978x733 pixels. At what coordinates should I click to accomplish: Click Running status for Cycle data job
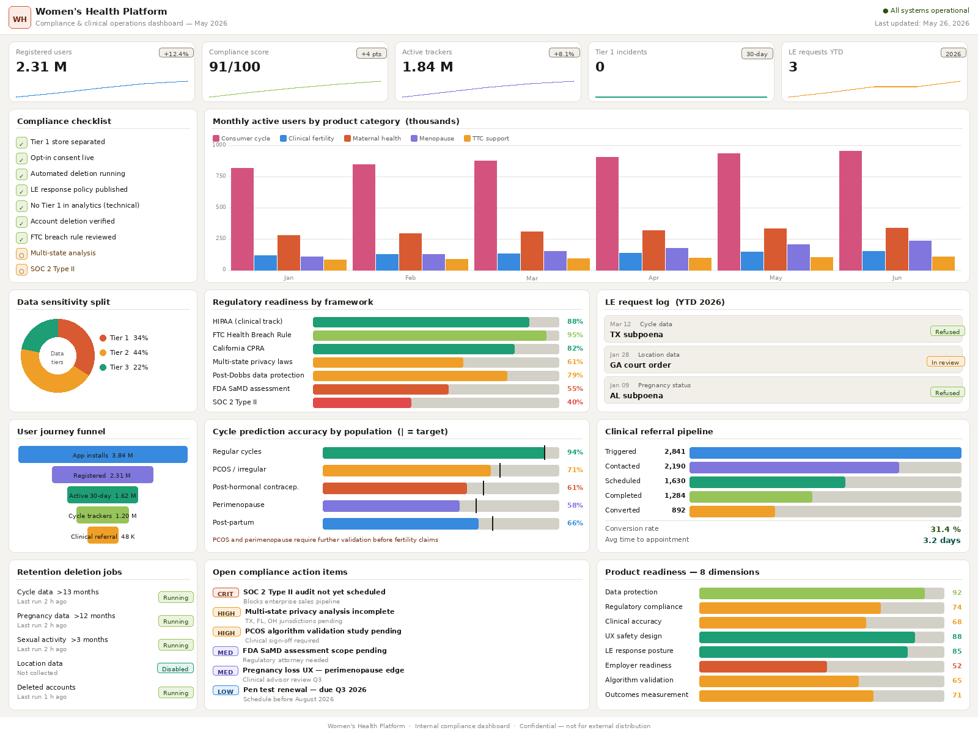pos(176,597)
